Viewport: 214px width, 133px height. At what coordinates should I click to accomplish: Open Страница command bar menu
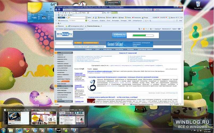pos(158,29)
